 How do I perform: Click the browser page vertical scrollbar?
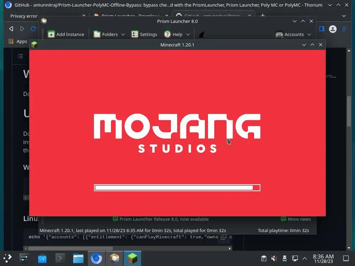pyautogui.click(x=349, y=112)
